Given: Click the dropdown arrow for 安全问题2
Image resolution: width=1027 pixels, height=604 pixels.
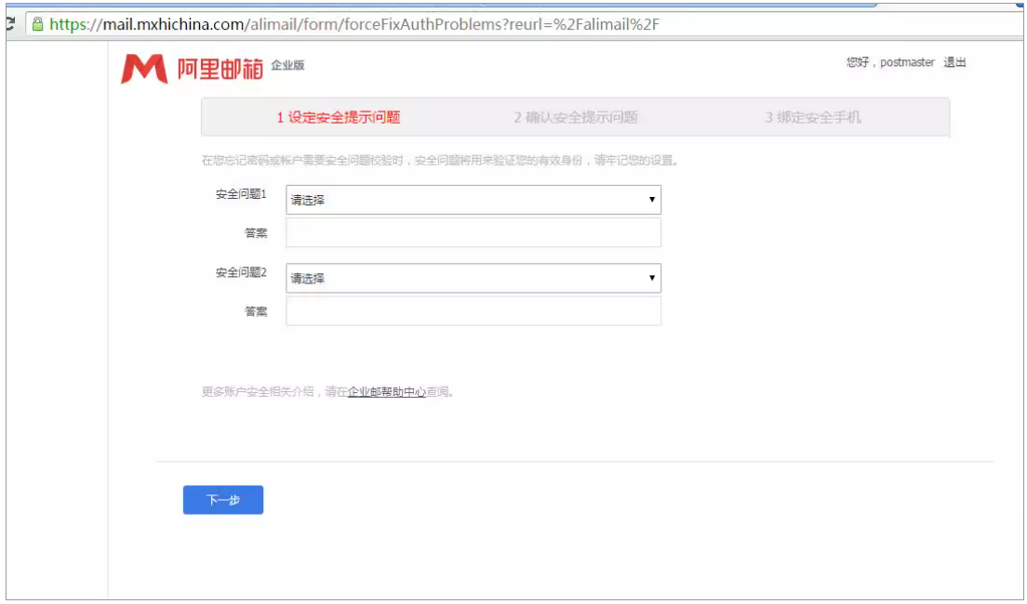Looking at the screenshot, I should [653, 278].
